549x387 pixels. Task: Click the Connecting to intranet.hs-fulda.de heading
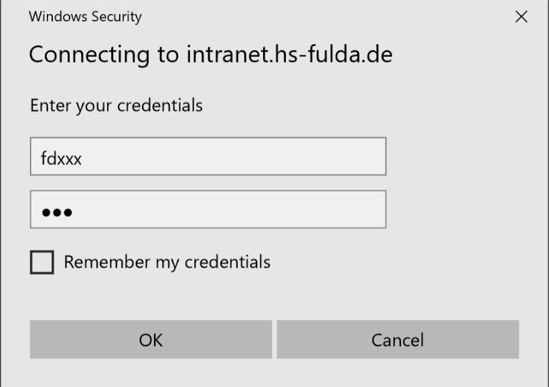pos(210,55)
